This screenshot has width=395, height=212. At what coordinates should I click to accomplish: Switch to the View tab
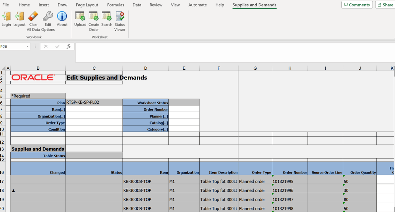coord(175,5)
